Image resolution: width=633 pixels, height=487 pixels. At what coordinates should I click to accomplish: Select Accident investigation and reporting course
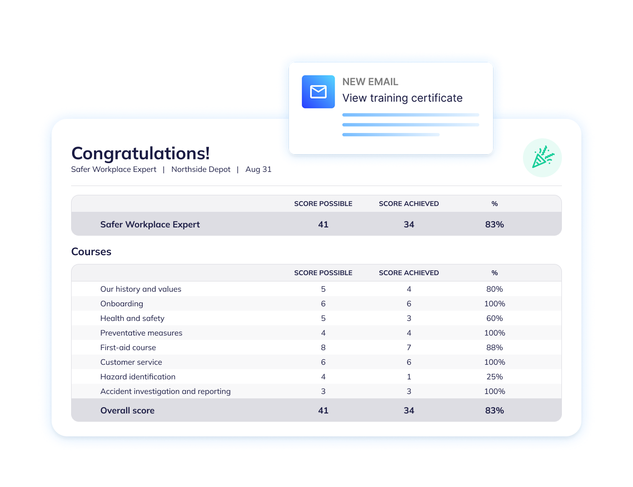(166, 391)
